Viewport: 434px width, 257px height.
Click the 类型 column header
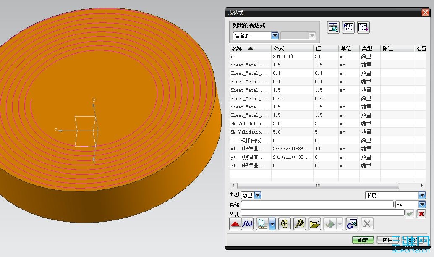pyautogui.click(x=370, y=48)
